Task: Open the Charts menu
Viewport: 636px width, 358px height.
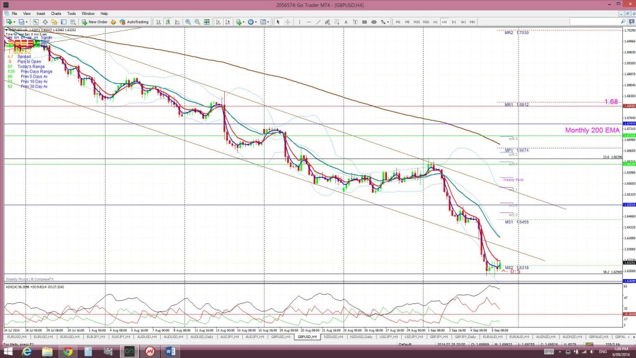Action: click(x=56, y=13)
